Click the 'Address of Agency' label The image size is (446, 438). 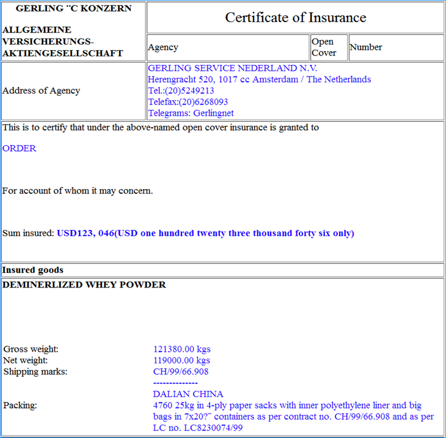pos(42,91)
